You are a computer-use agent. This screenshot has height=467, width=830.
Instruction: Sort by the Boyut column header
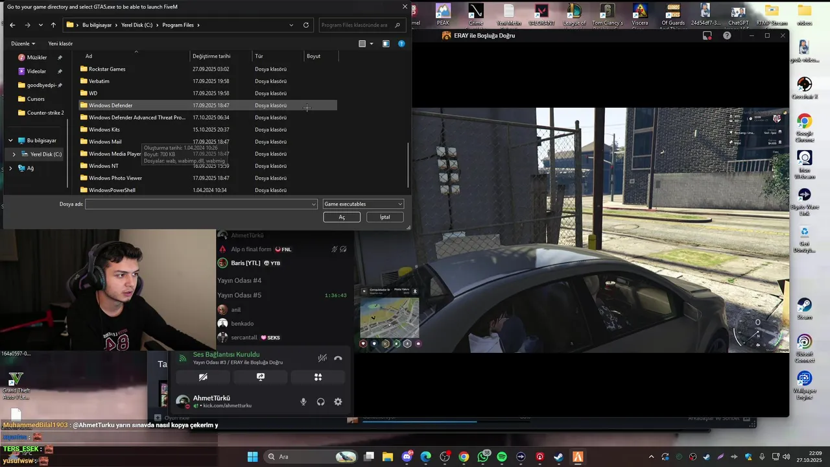click(x=321, y=56)
